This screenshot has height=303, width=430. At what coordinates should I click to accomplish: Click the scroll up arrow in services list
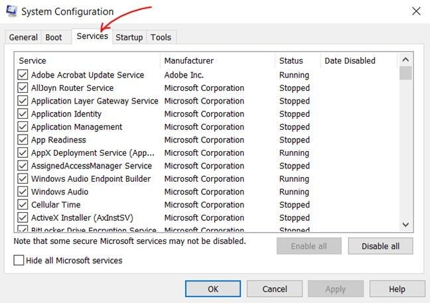coord(405,60)
